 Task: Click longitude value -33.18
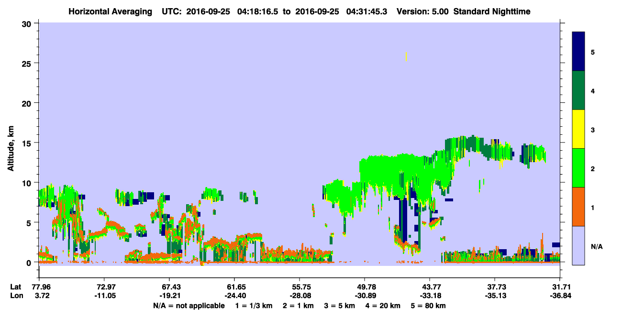[x=430, y=296]
